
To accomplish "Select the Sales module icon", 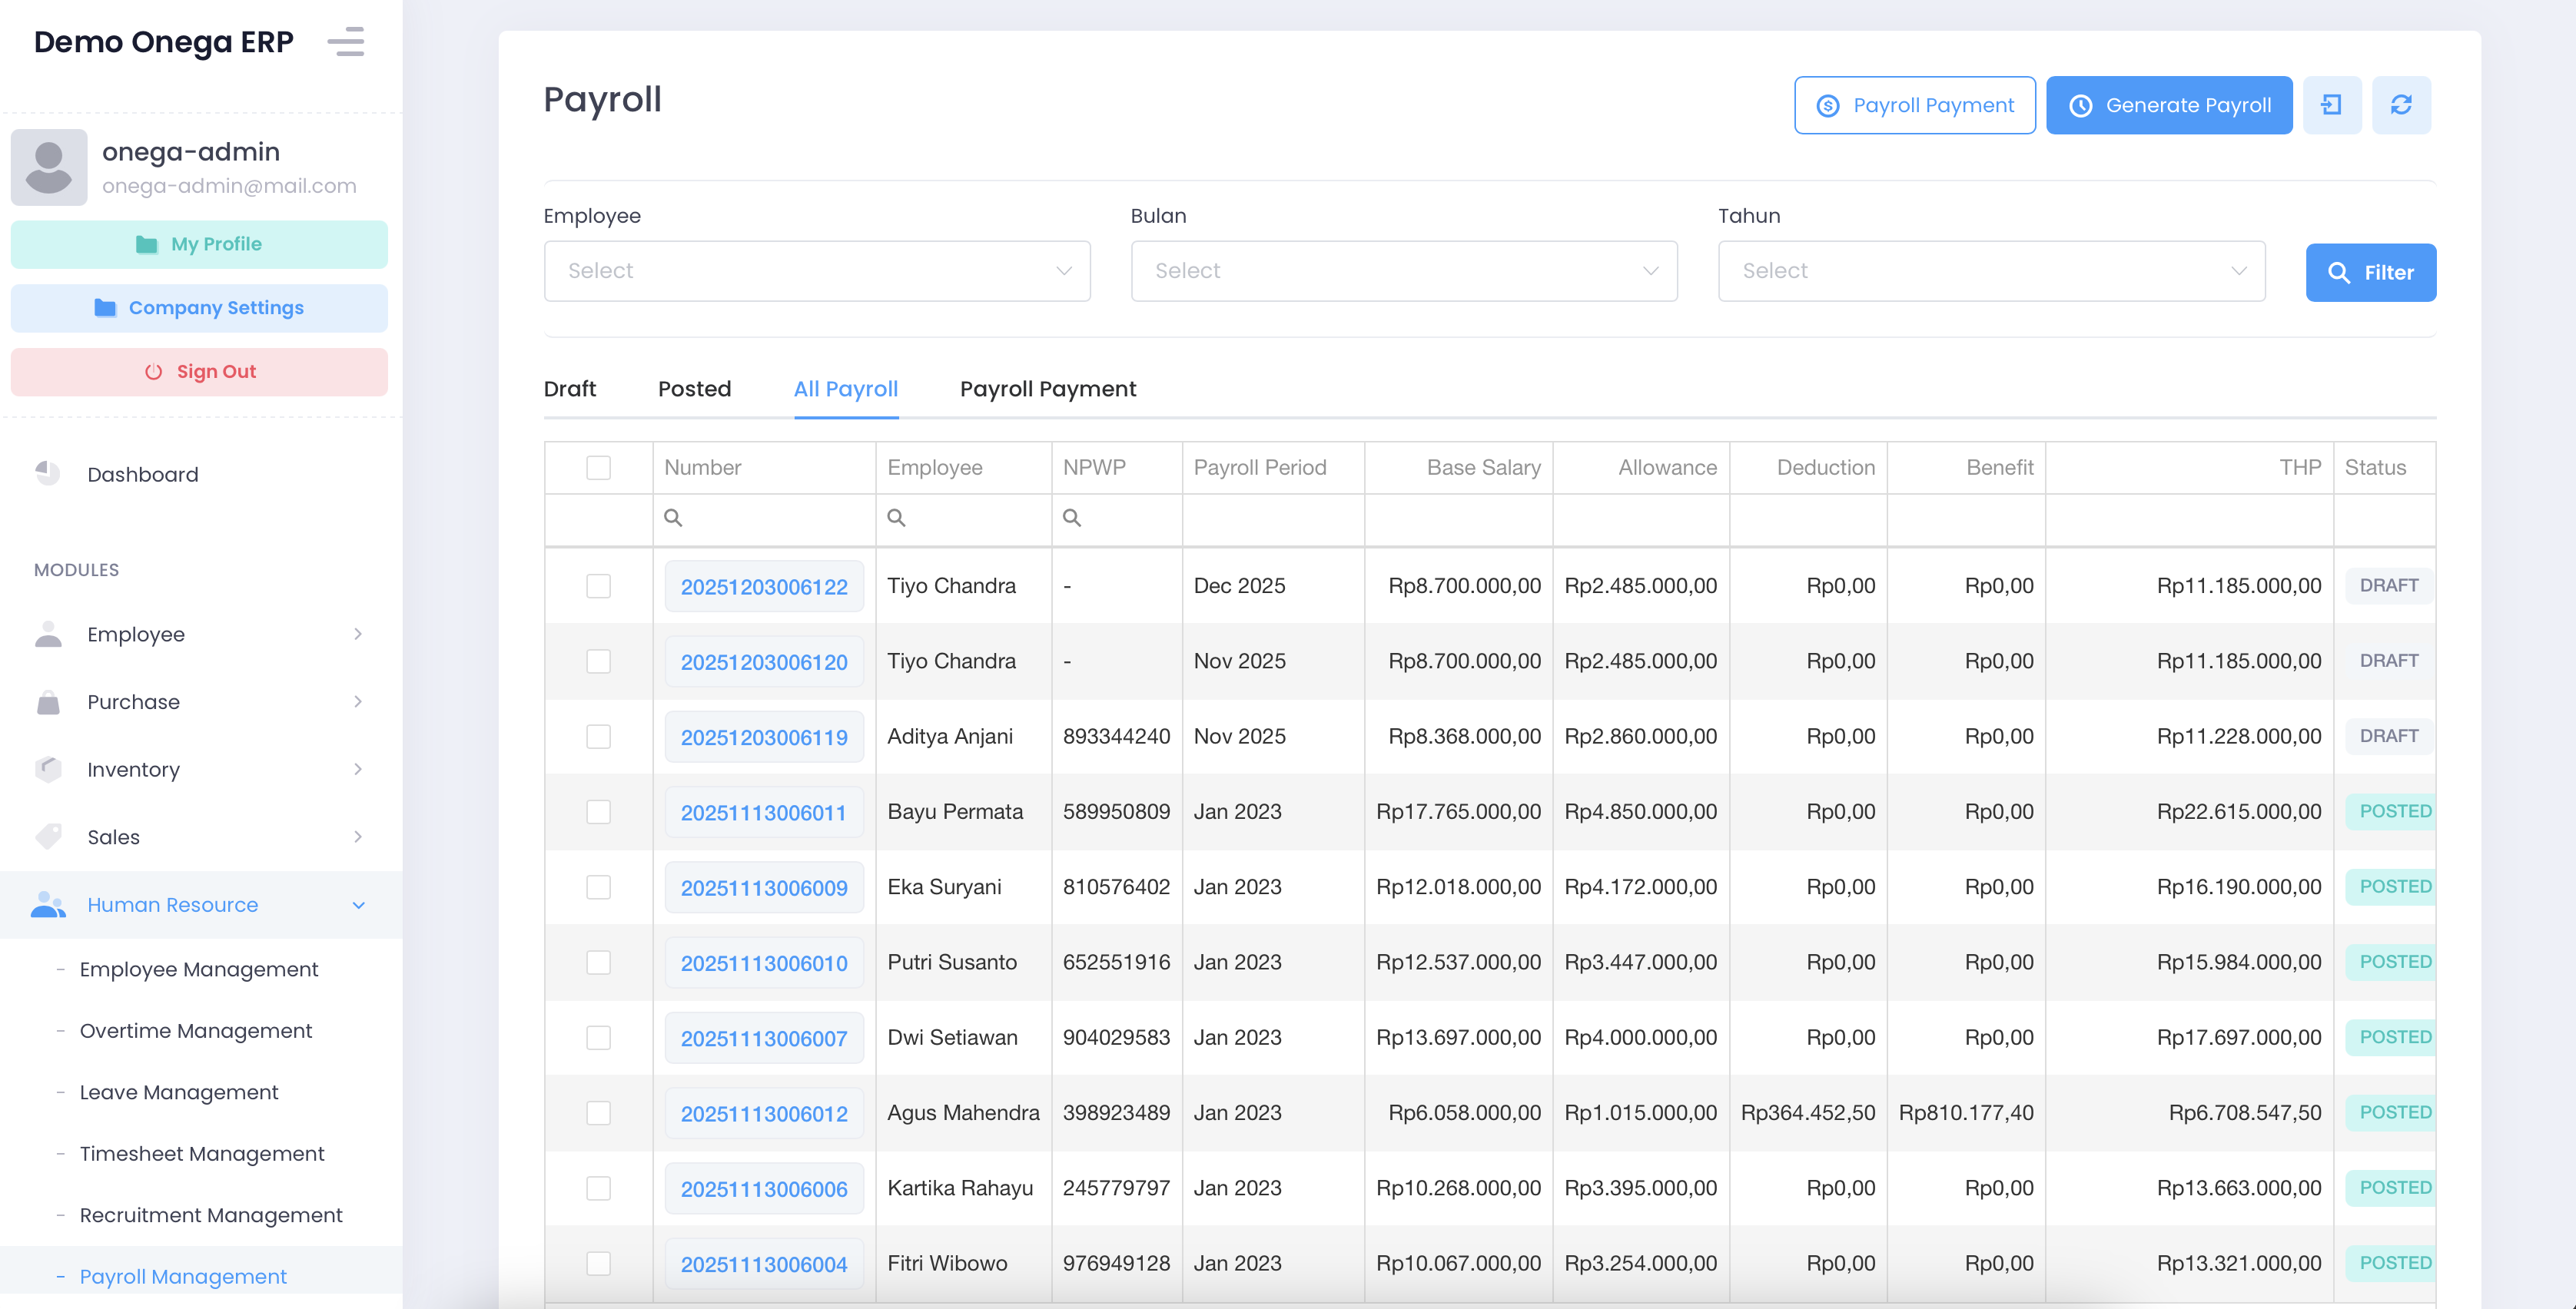I will (48, 837).
